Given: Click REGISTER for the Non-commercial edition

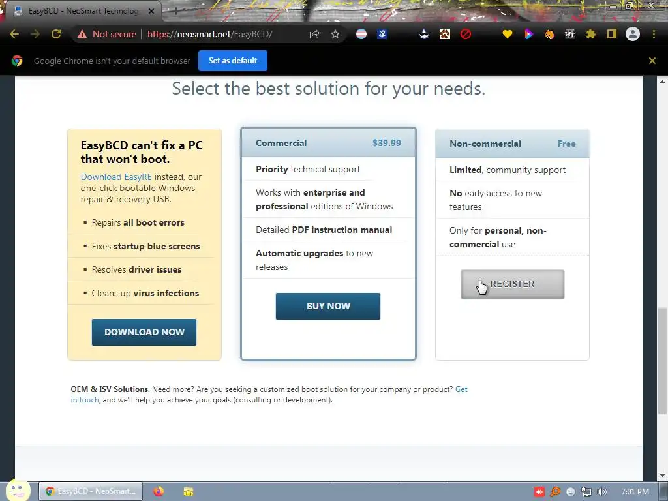Looking at the screenshot, I should point(513,284).
